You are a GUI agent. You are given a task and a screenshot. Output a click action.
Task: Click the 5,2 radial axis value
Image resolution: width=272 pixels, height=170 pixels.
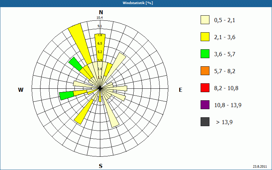(100, 52)
